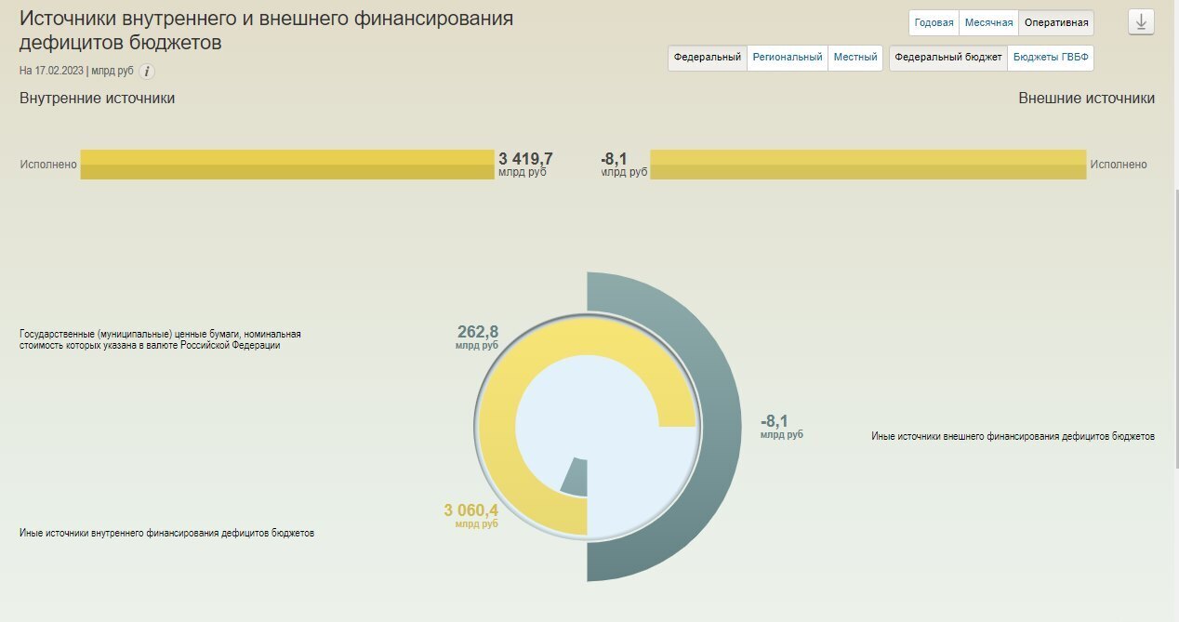Select the Федеральный budget level

pos(708,57)
